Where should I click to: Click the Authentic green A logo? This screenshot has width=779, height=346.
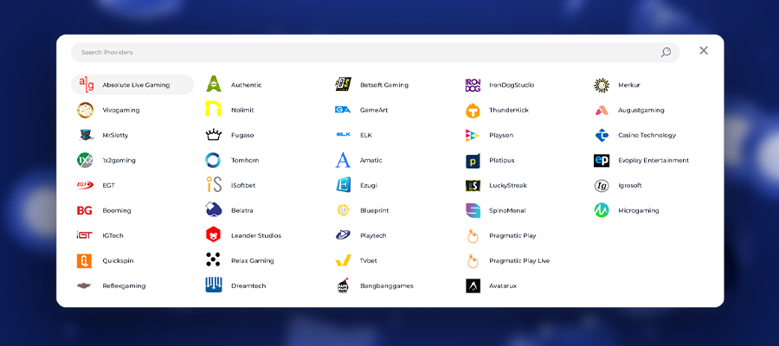click(x=213, y=85)
